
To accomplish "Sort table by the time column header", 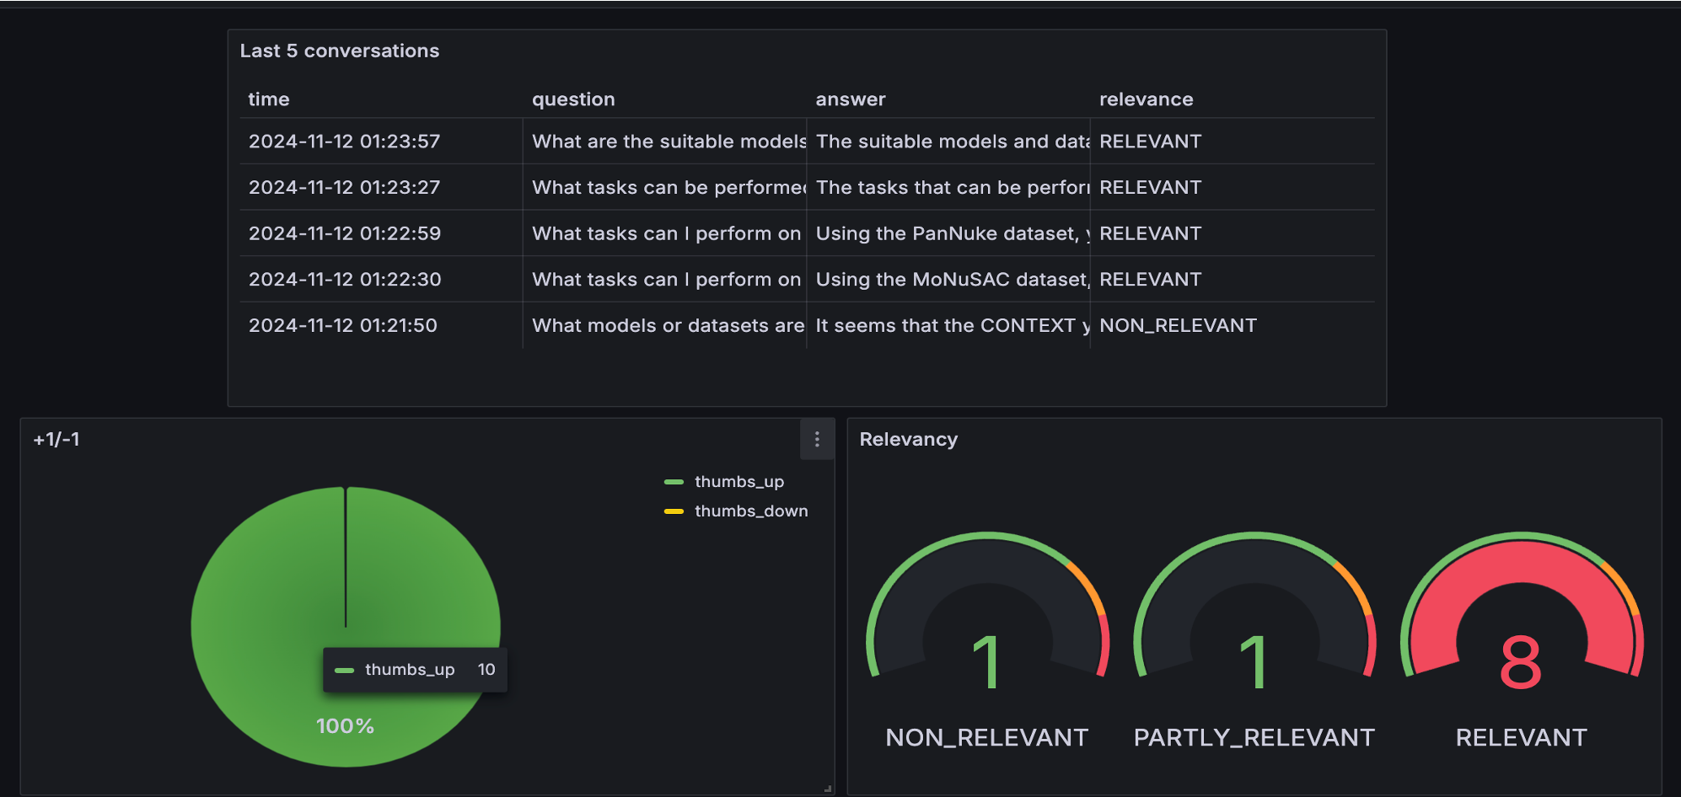I will 269,99.
